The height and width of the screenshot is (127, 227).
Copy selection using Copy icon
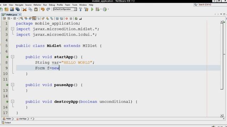[x=30, y=10]
